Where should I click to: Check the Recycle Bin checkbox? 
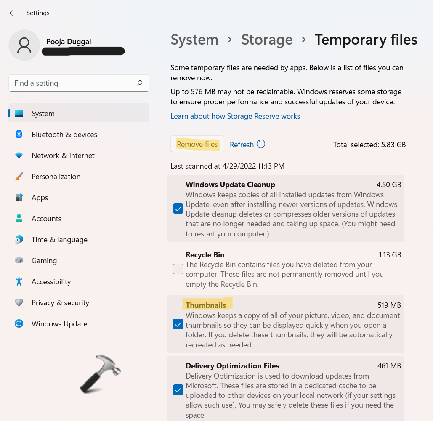(x=178, y=269)
